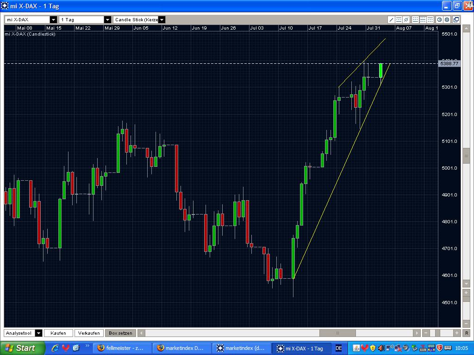Image resolution: width=474 pixels, height=355 pixels.
Task: Click the crossed-circle delete drawing icon
Action: coord(406,19)
